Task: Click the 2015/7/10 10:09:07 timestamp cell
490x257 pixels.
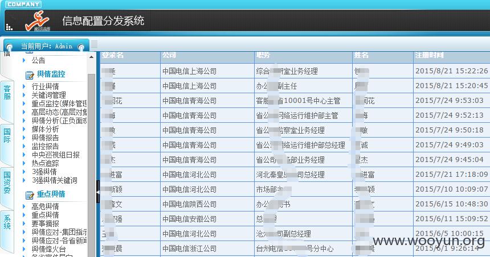Action: point(452,189)
